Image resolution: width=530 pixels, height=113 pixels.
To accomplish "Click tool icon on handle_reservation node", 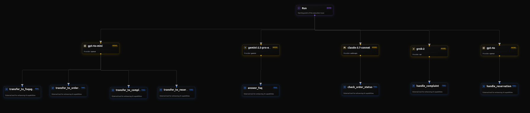I will click(x=484, y=86).
